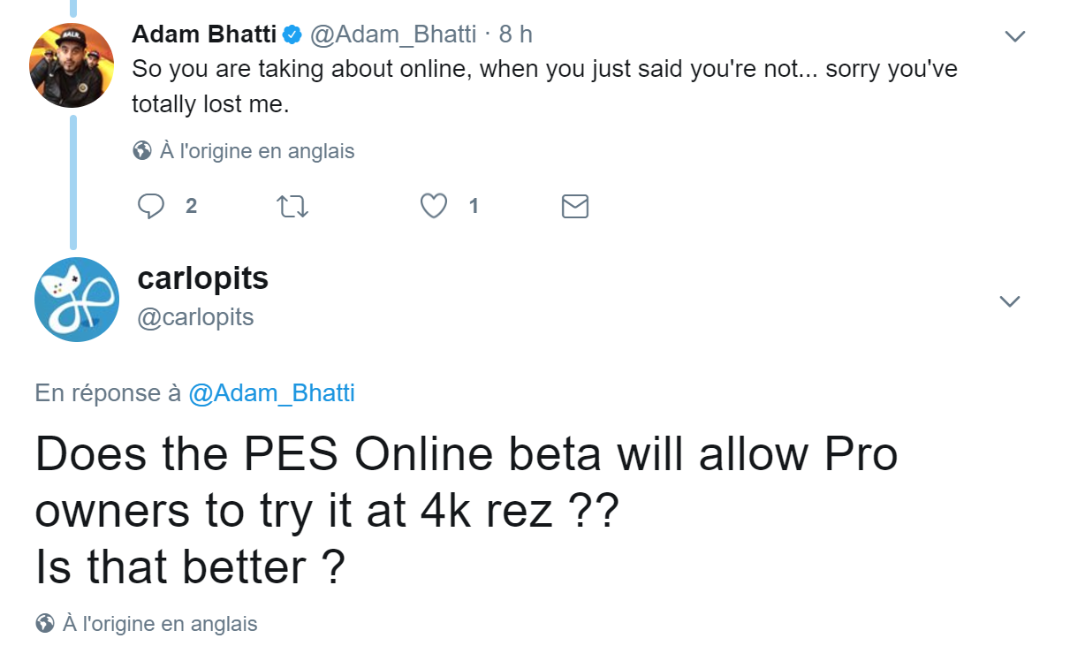Like Adam Bhatti's tweet with the heart
Viewport: 1070px width, 646px height.
coord(433,206)
